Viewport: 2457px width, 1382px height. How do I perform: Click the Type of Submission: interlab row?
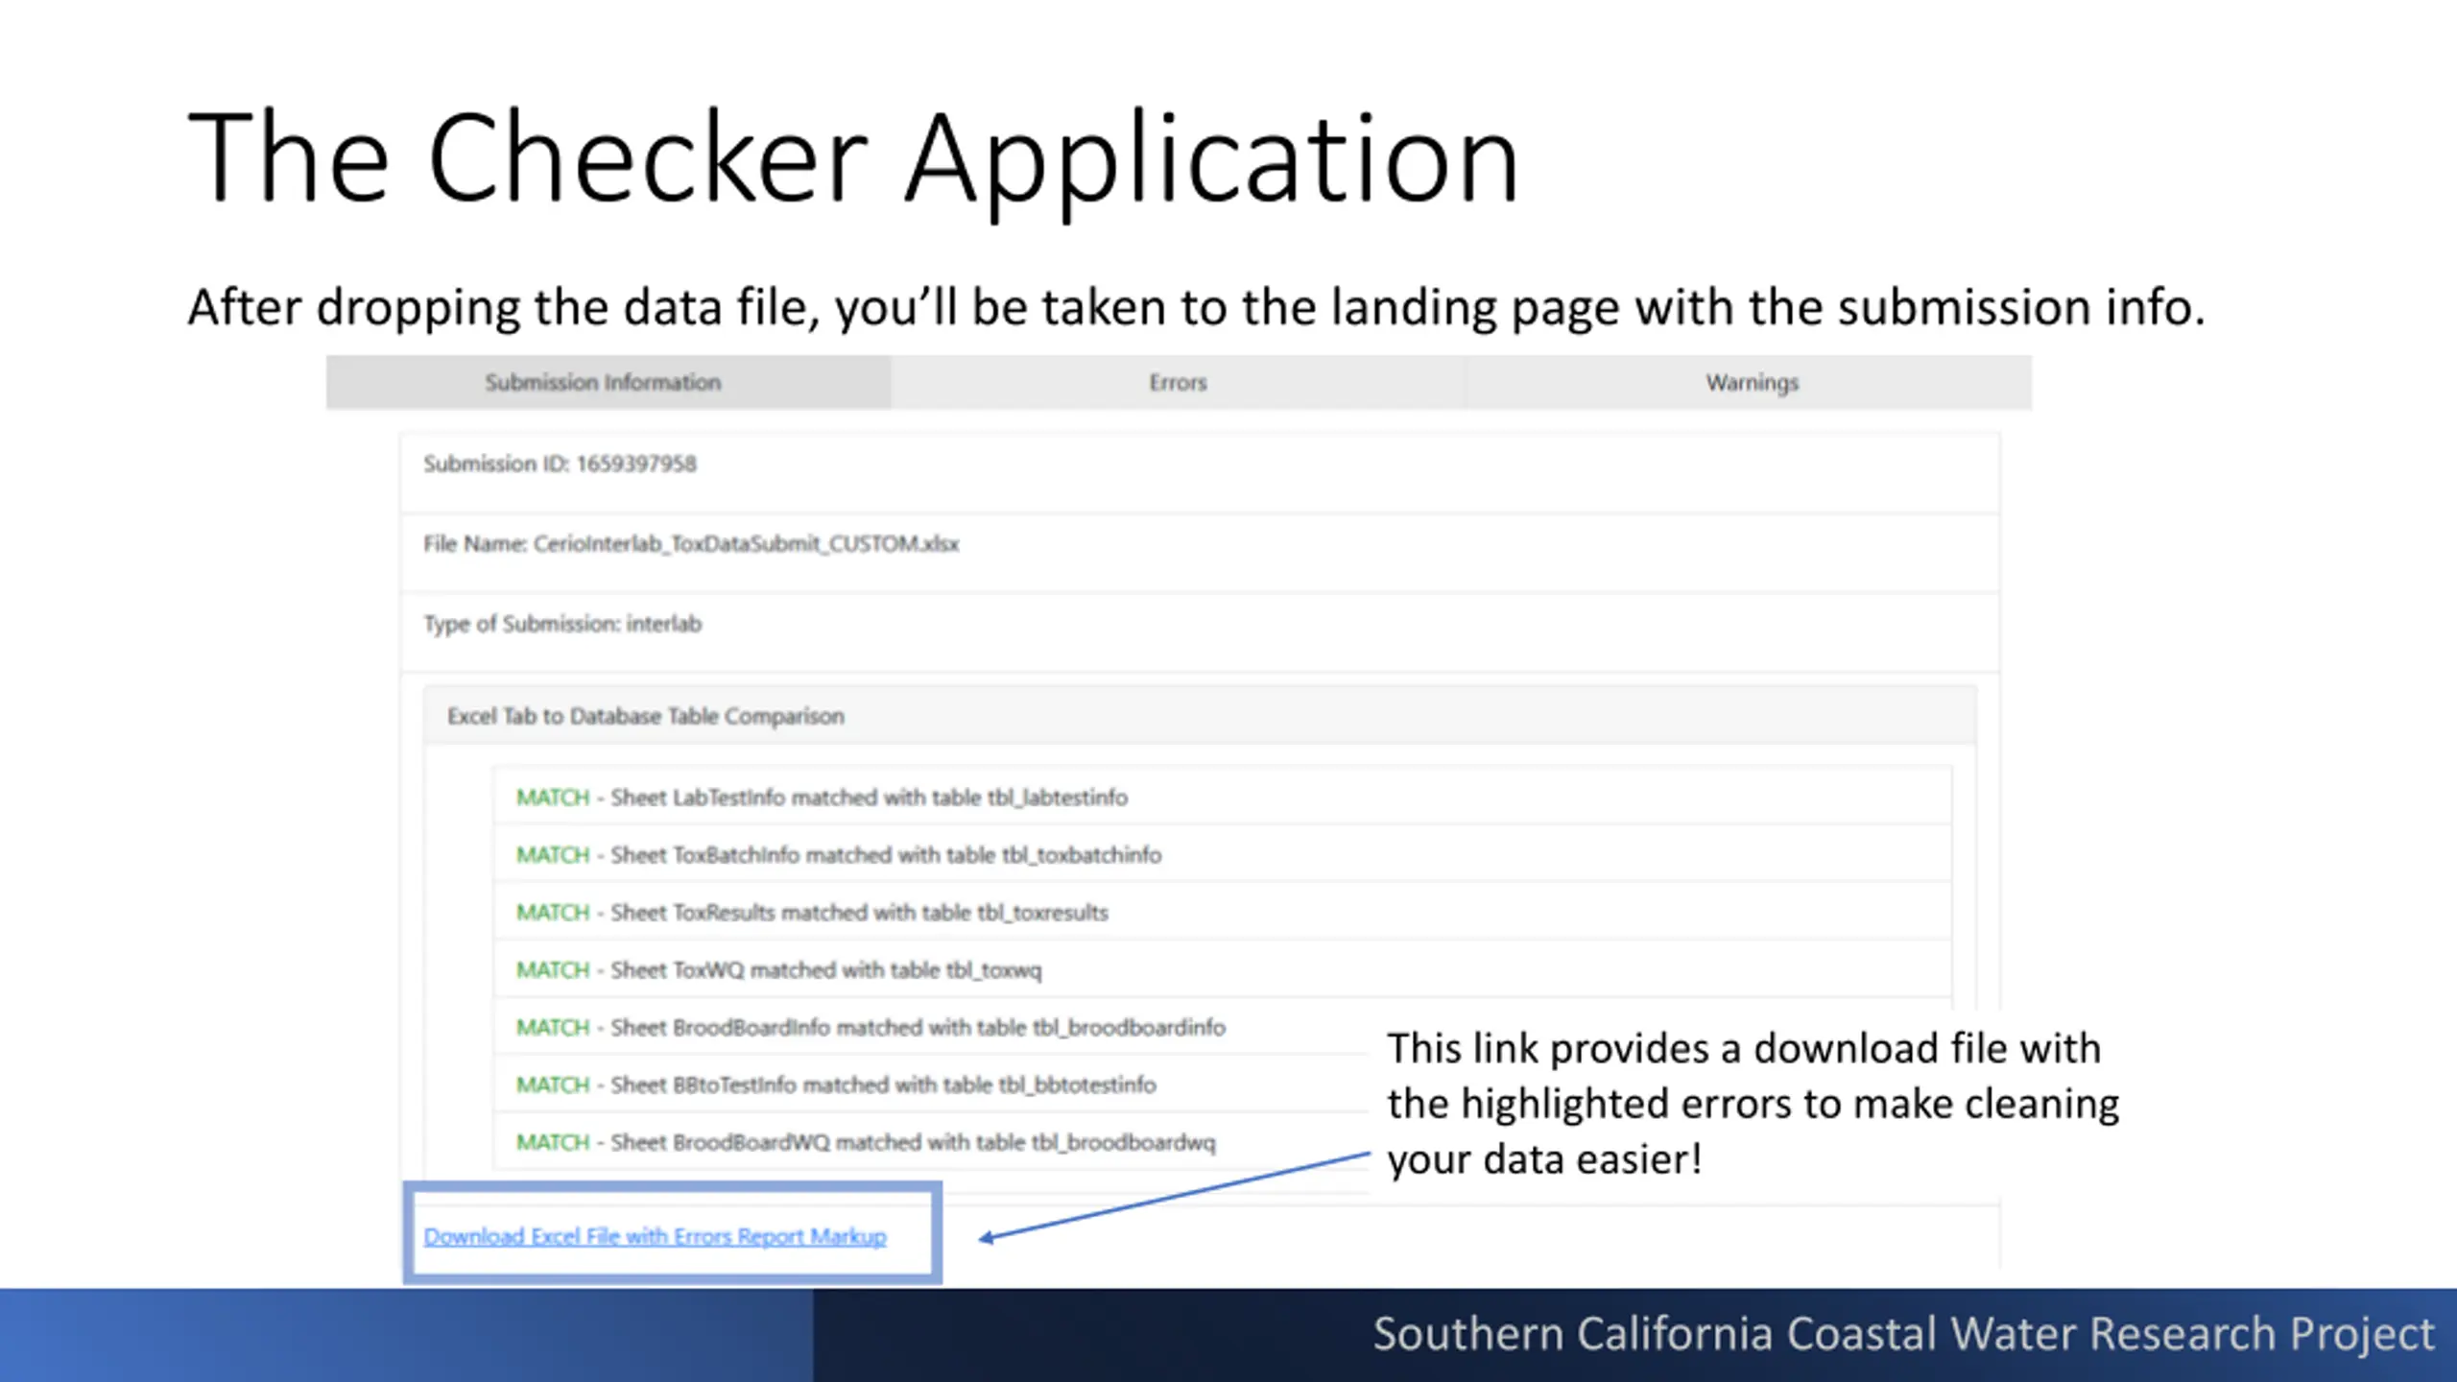pyautogui.click(x=1200, y=633)
